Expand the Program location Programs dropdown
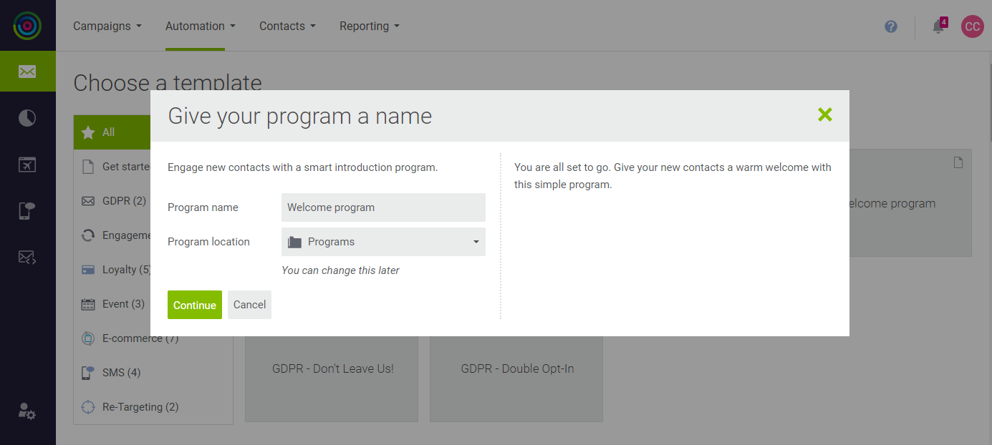Image resolution: width=992 pixels, height=445 pixels. click(x=383, y=242)
